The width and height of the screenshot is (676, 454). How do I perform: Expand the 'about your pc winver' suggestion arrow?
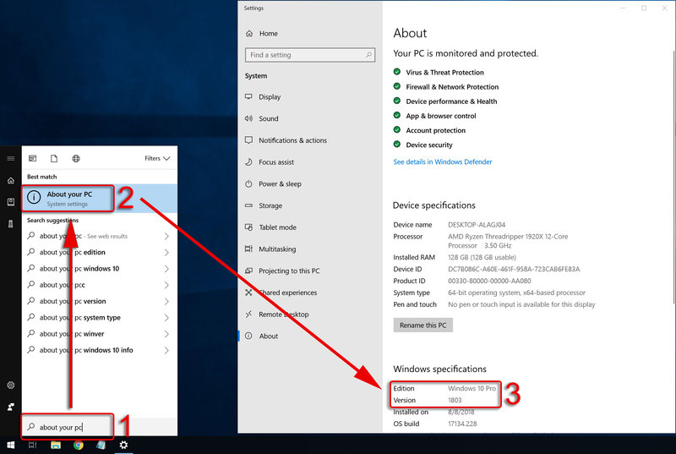166,334
